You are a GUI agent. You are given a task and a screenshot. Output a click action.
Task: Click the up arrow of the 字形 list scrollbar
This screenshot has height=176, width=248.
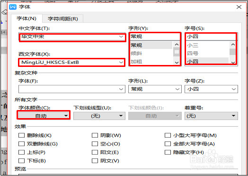pyautogui.click(x=177, y=45)
